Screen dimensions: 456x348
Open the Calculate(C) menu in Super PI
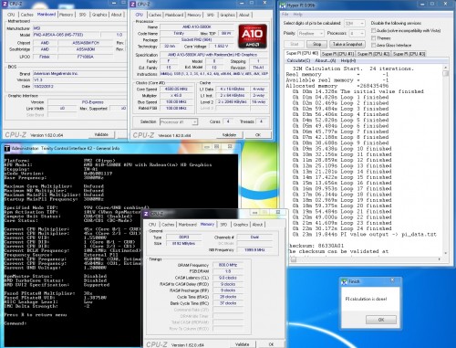[x=298, y=60]
